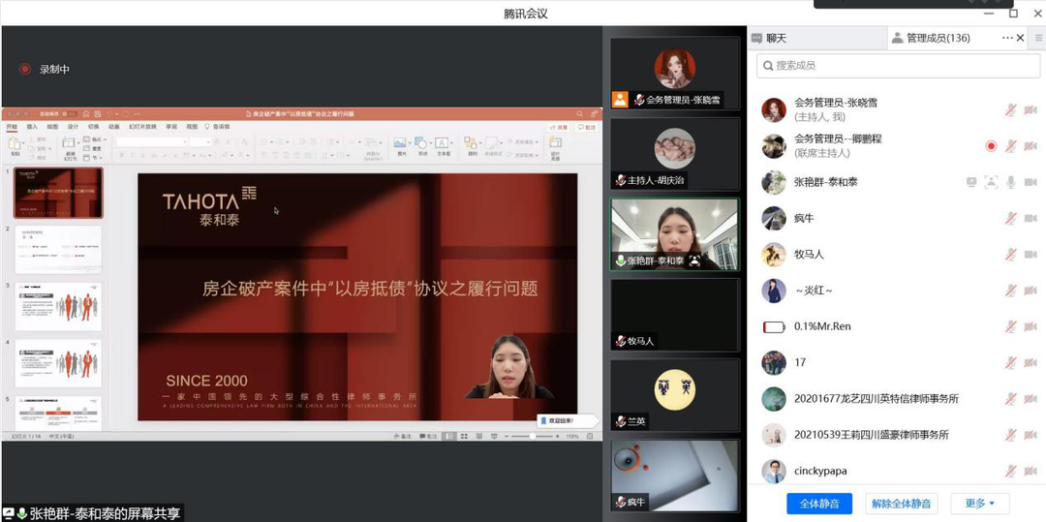Open the 视图 view ribbon tab

pyautogui.click(x=192, y=127)
